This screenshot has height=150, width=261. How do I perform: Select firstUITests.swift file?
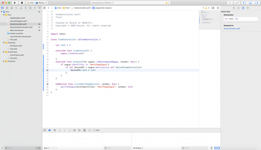point(17,55)
